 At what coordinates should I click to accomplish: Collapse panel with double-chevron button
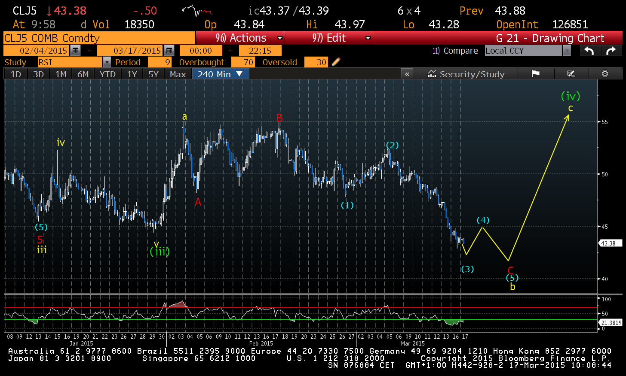tap(407, 74)
